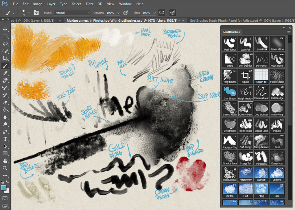This screenshot has height=210, width=295.
Task: Select the Rectangular Marquee tool
Action: (x=5, y=37)
